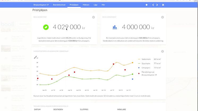
Task: Click the 4 000 000 kr valuation
Action: click(x=138, y=27)
